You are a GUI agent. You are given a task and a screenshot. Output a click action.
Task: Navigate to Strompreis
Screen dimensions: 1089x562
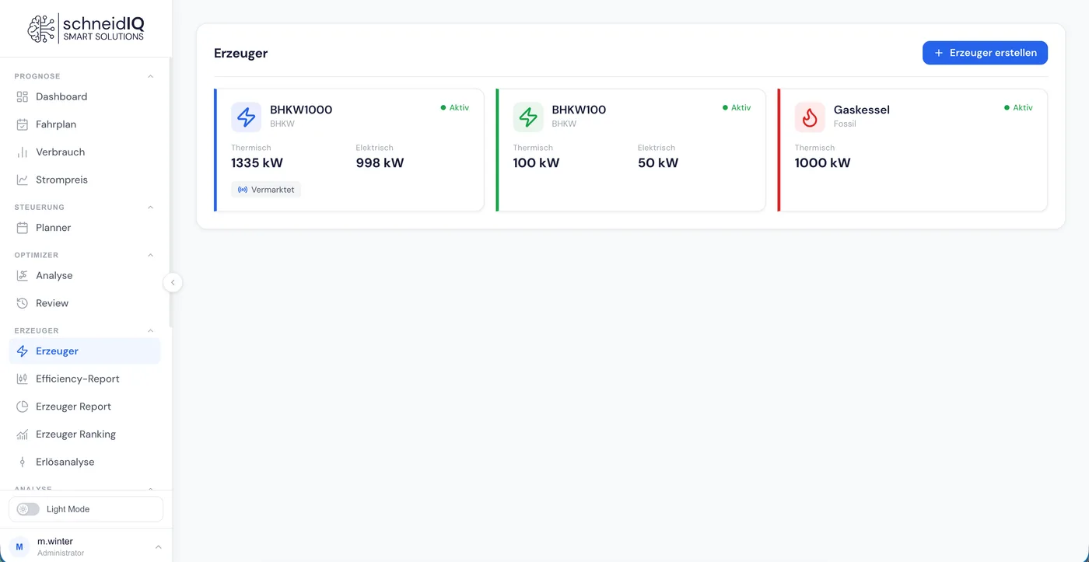pyautogui.click(x=85, y=180)
